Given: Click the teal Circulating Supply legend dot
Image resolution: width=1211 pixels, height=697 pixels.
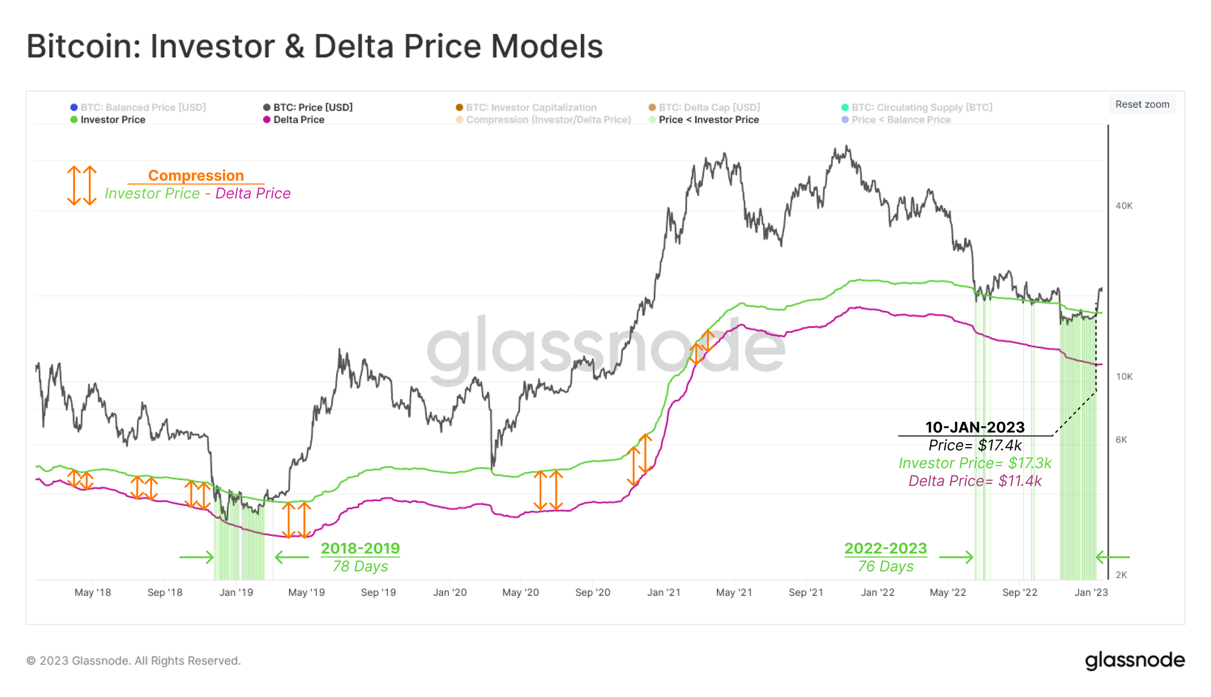Looking at the screenshot, I should point(845,107).
